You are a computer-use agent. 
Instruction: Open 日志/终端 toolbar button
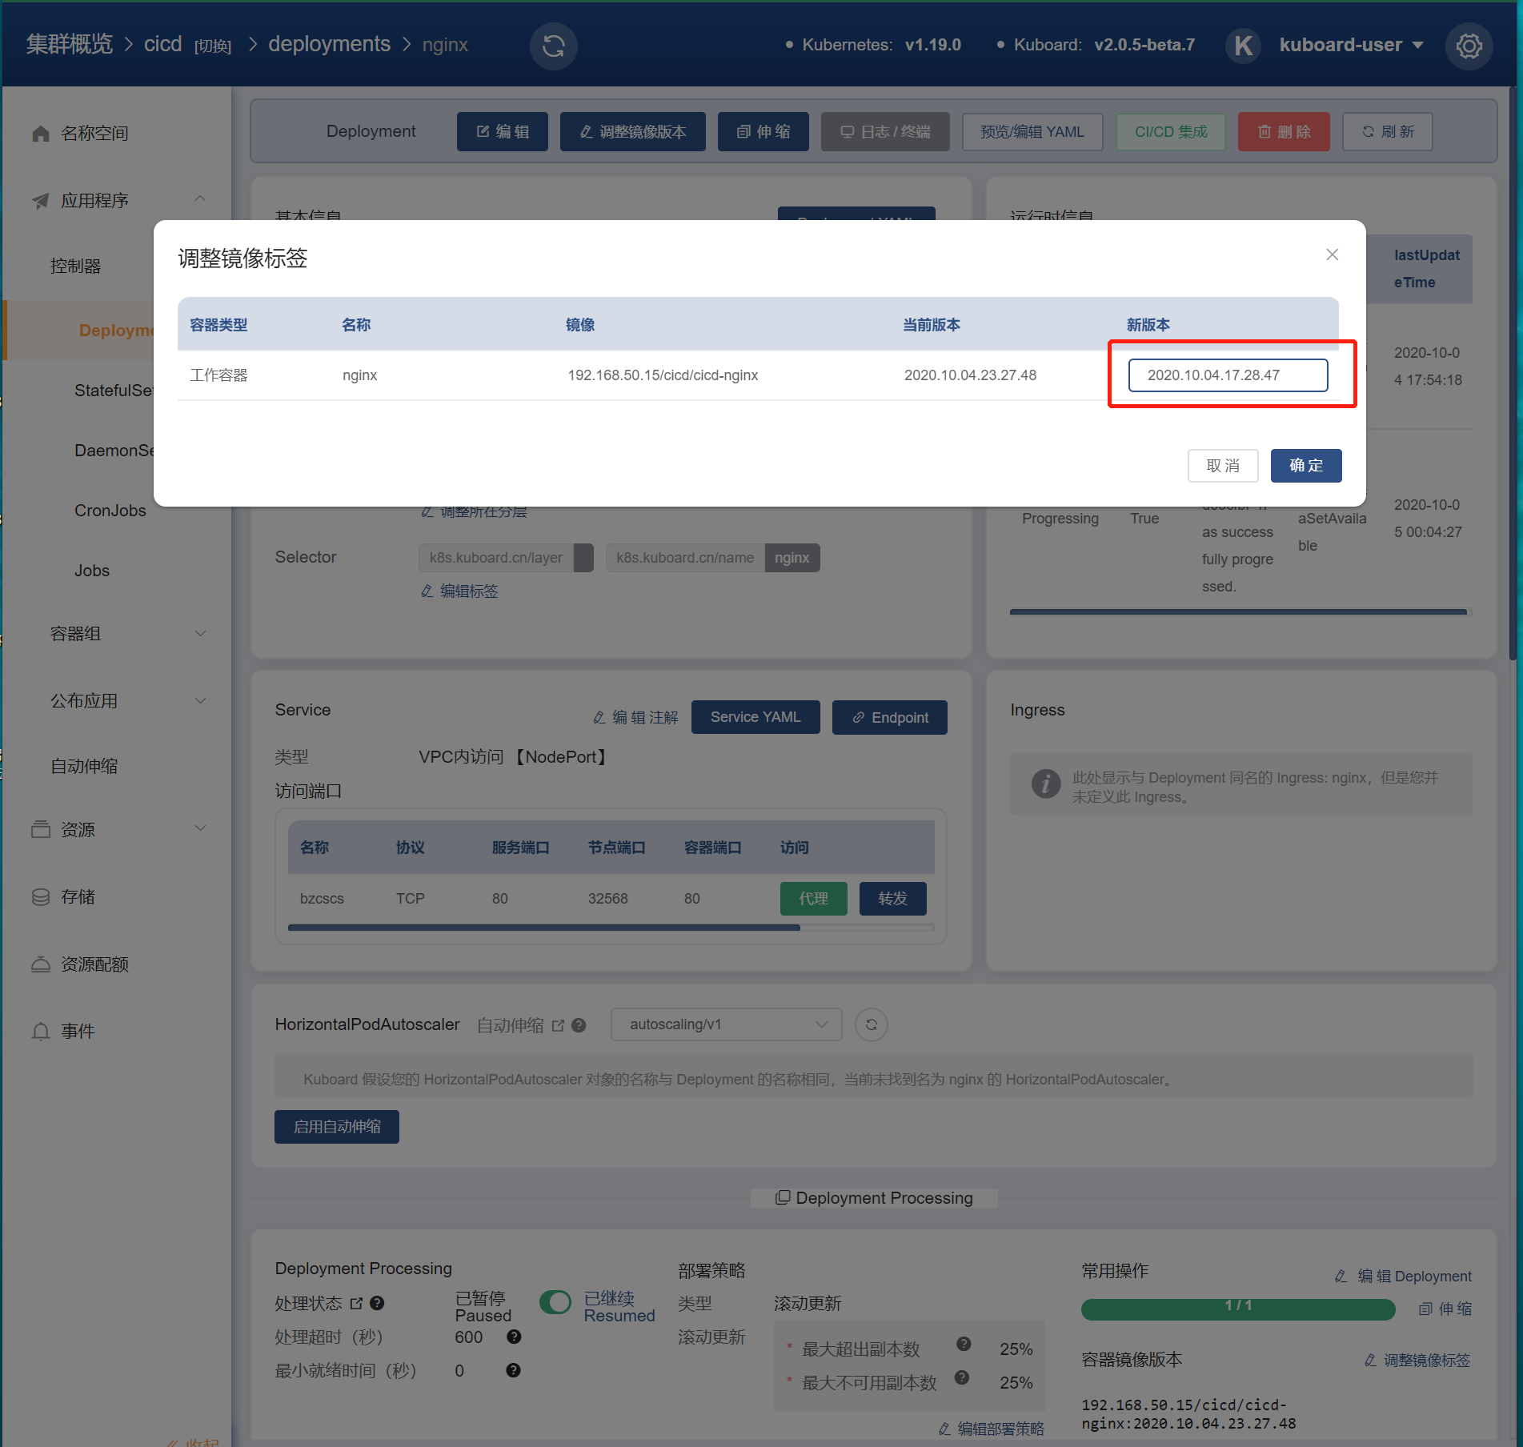(885, 131)
